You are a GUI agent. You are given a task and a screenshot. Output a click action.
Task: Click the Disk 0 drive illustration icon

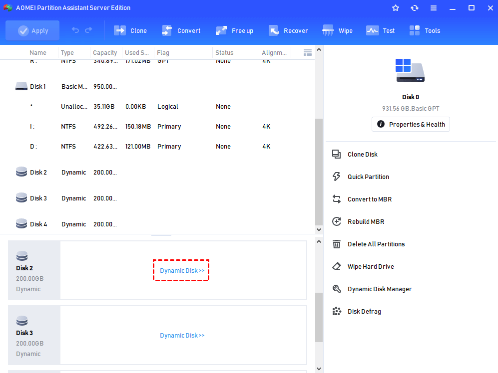[x=410, y=70]
